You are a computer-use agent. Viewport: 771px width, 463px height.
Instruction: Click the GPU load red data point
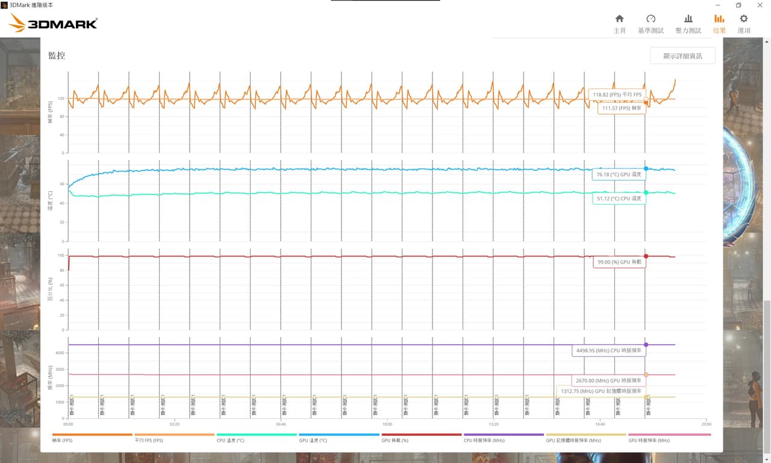646,256
